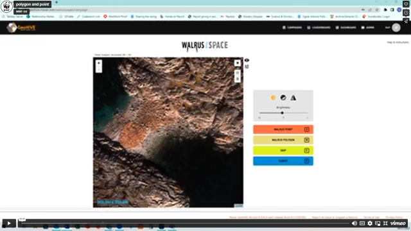This screenshot has width=411, height=231.
Task: Activate the Walrus Point tool
Action: point(283,130)
